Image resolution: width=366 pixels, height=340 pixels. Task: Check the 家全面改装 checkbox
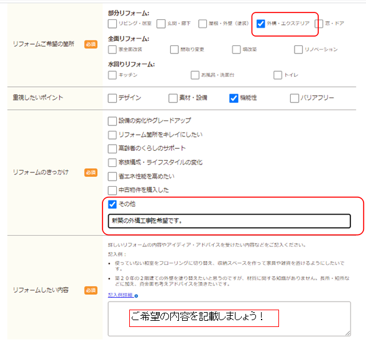coord(112,50)
